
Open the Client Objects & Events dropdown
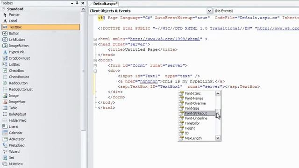pyautogui.click(x=209, y=11)
